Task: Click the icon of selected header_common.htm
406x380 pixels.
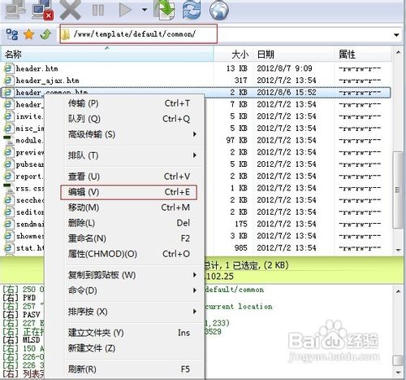Action: click(8, 92)
